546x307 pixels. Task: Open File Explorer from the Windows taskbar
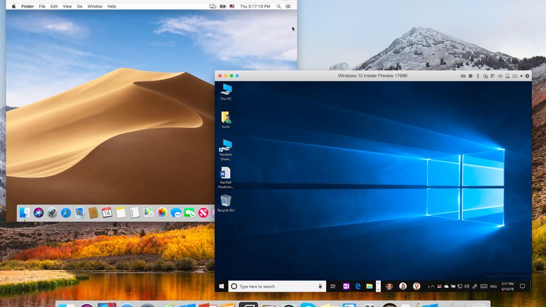369,286
